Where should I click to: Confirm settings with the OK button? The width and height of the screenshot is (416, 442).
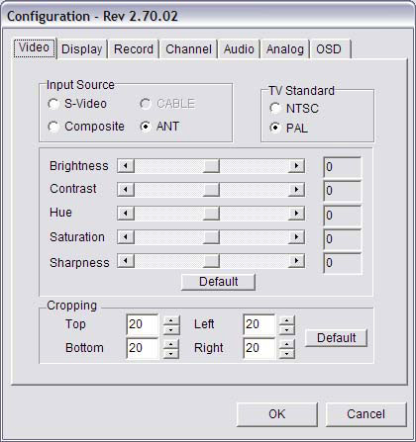click(x=277, y=414)
